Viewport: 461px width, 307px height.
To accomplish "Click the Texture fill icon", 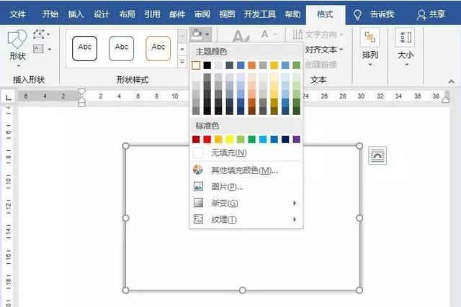I will tap(198, 219).
